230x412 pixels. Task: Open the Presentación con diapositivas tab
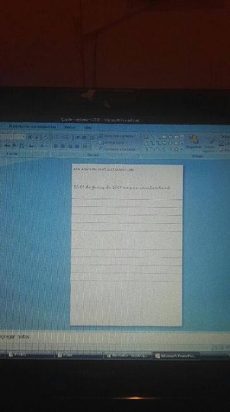click(x=32, y=127)
